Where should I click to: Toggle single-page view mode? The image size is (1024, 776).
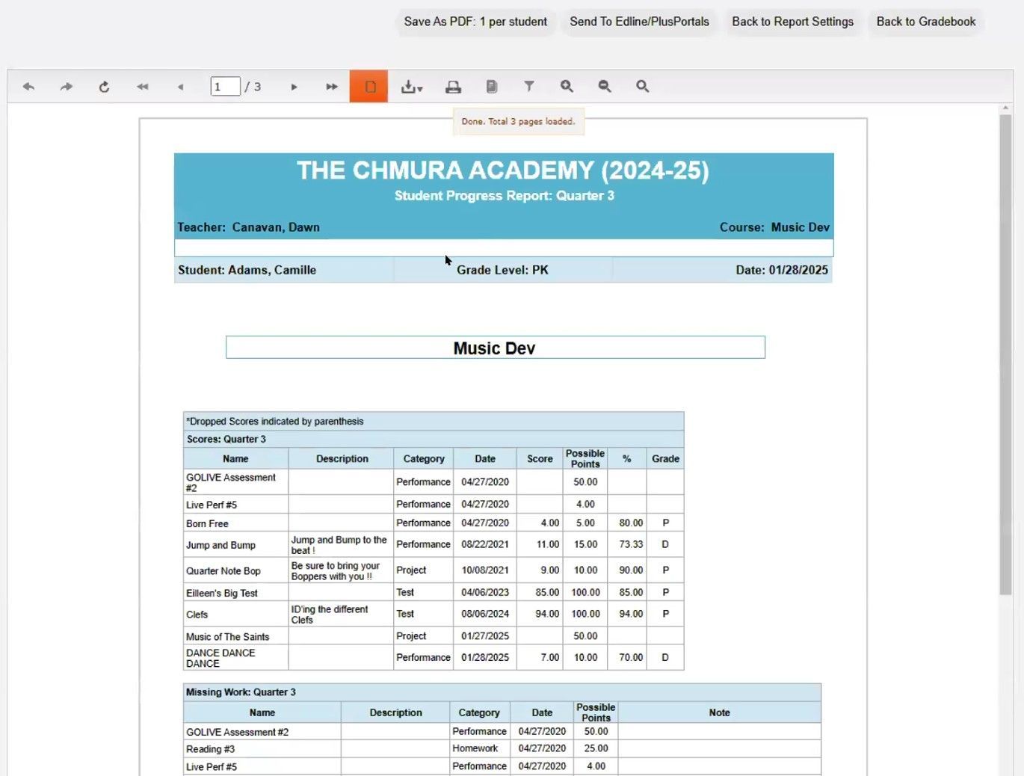368,86
